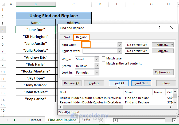This screenshot has width=179, height=125.
Task: Click the worksheet horizontal scrollbar track
Action: [x=141, y=120]
